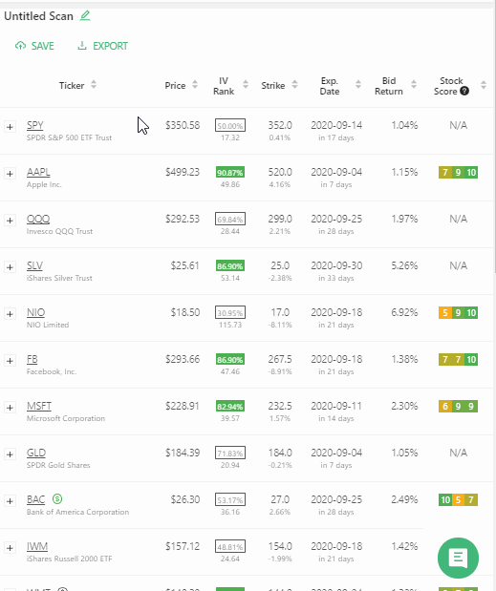Screen dimensions: 496x591
Task: Open IWM ticker link
Action: [x=37, y=546]
